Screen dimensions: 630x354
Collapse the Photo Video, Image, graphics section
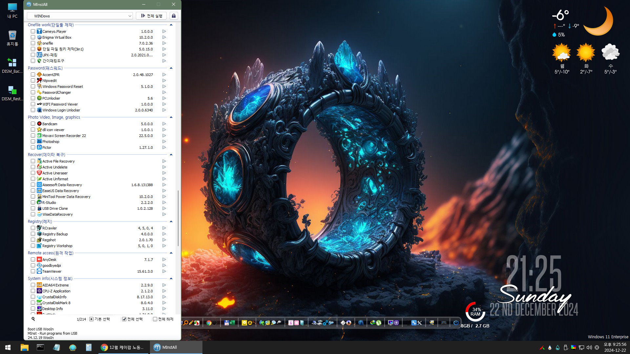pos(171,117)
